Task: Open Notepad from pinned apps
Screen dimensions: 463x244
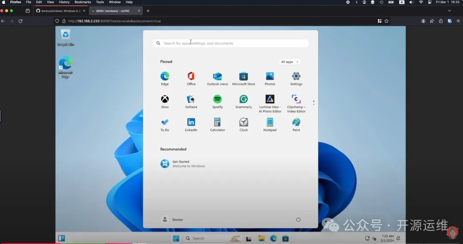Action: point(270,122)
